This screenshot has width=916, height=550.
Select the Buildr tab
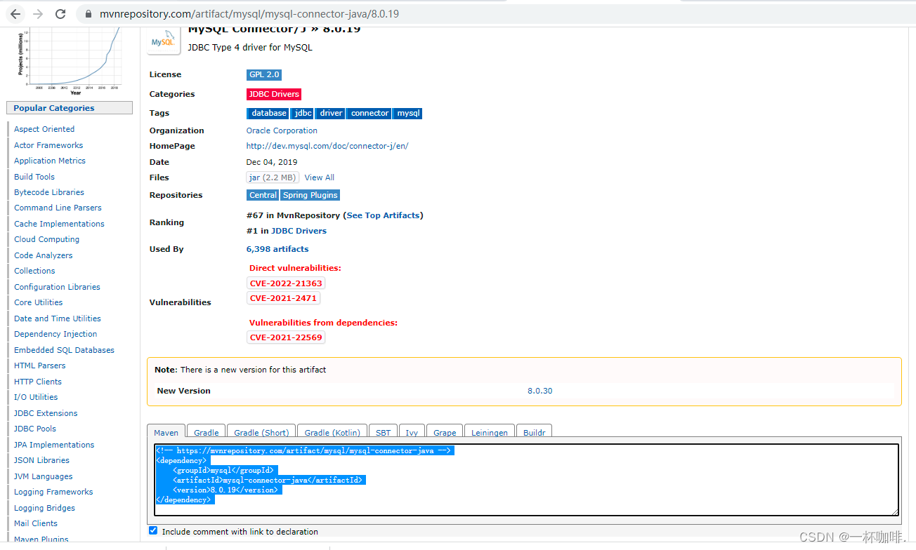pyautogui.click(x=535, y=432)
